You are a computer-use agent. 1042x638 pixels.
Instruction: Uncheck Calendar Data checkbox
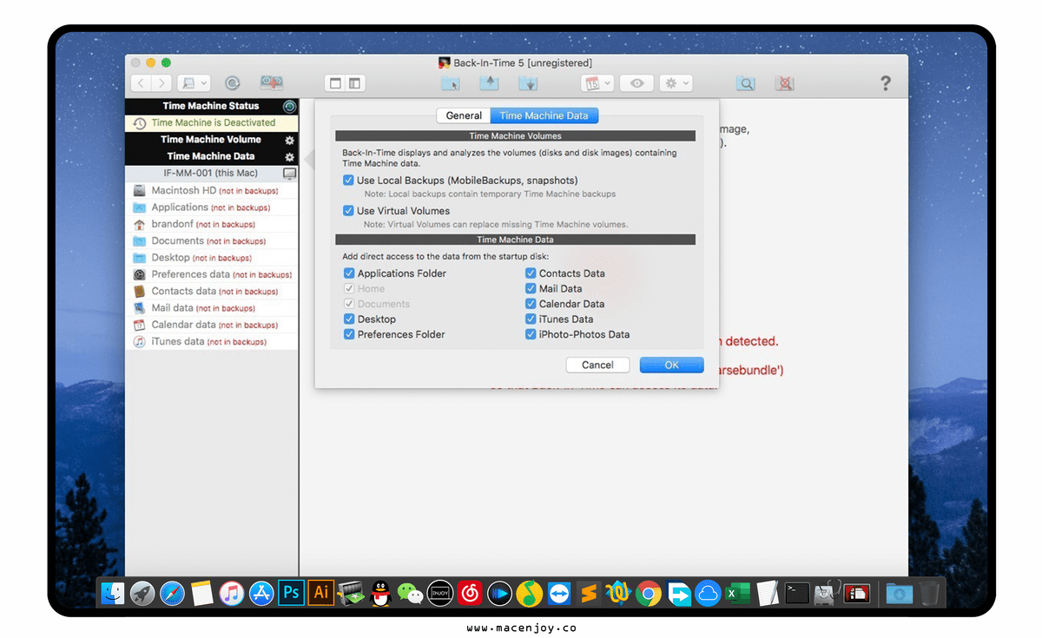[531, 304]
